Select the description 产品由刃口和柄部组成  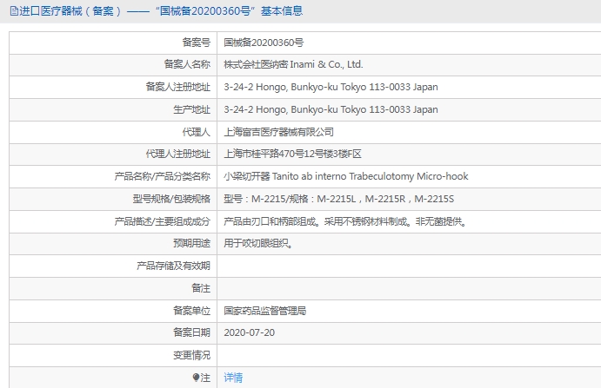click(x=270, y=221)
